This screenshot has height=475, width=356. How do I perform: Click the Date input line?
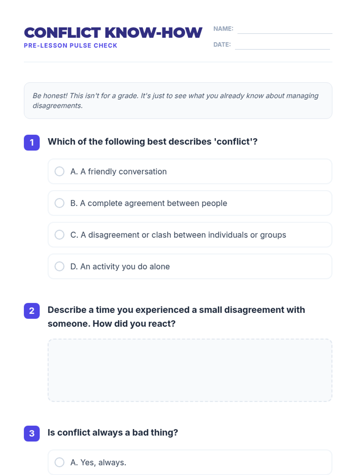282,45
